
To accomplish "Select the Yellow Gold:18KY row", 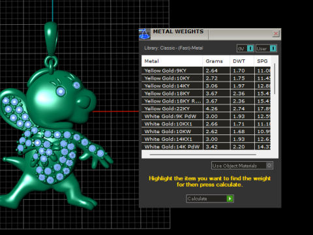I will click(x=206, y=93).
